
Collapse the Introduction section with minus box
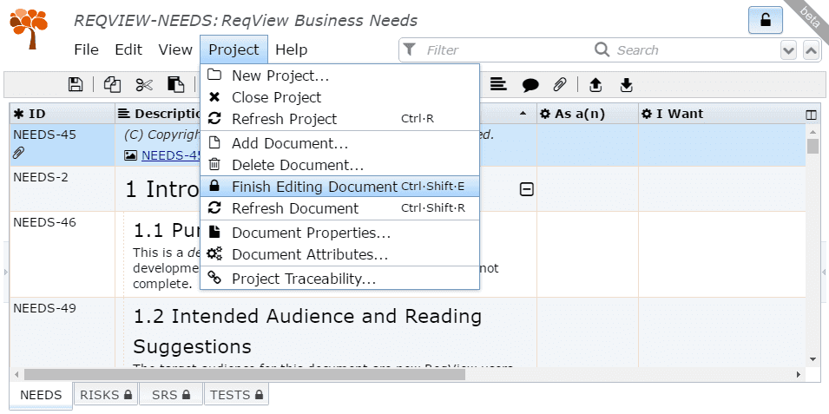coord(526,189)
